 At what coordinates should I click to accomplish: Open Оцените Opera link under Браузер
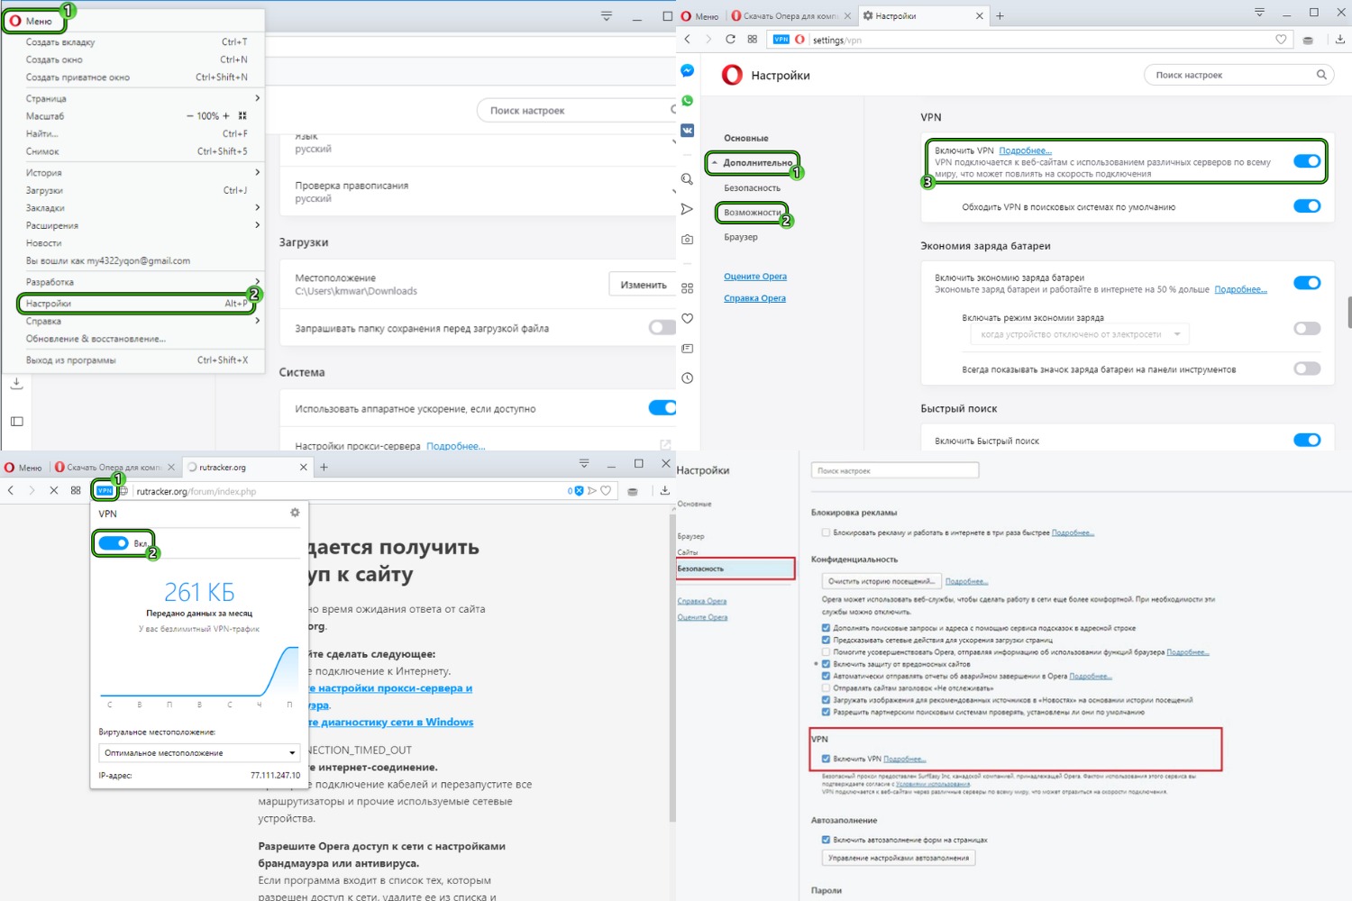755,277
